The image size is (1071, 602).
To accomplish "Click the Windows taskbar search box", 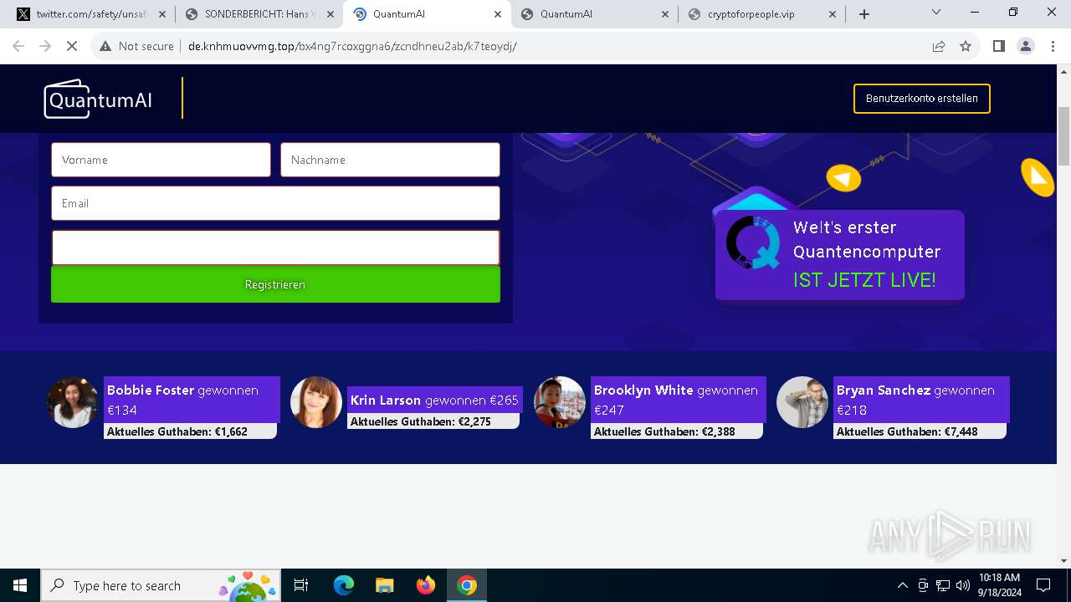I will 160,585.
